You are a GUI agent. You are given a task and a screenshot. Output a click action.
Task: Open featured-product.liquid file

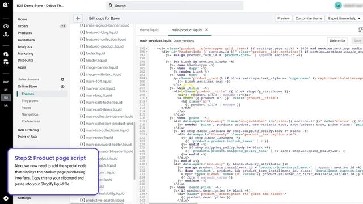pyautogui.click(x=104, y=46)
